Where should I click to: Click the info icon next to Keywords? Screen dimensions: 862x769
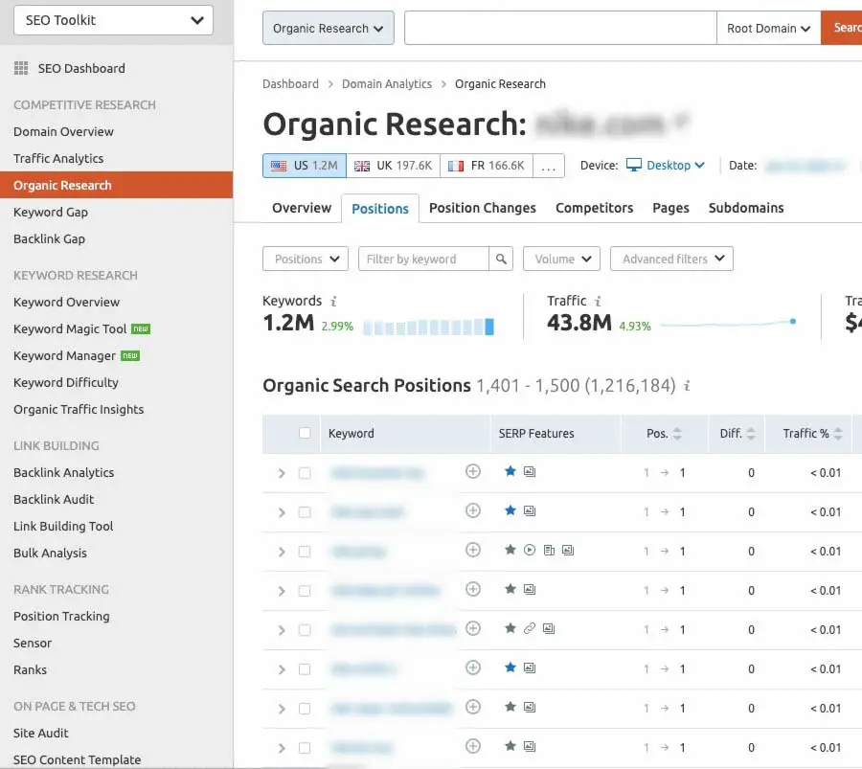pos(333,302)
